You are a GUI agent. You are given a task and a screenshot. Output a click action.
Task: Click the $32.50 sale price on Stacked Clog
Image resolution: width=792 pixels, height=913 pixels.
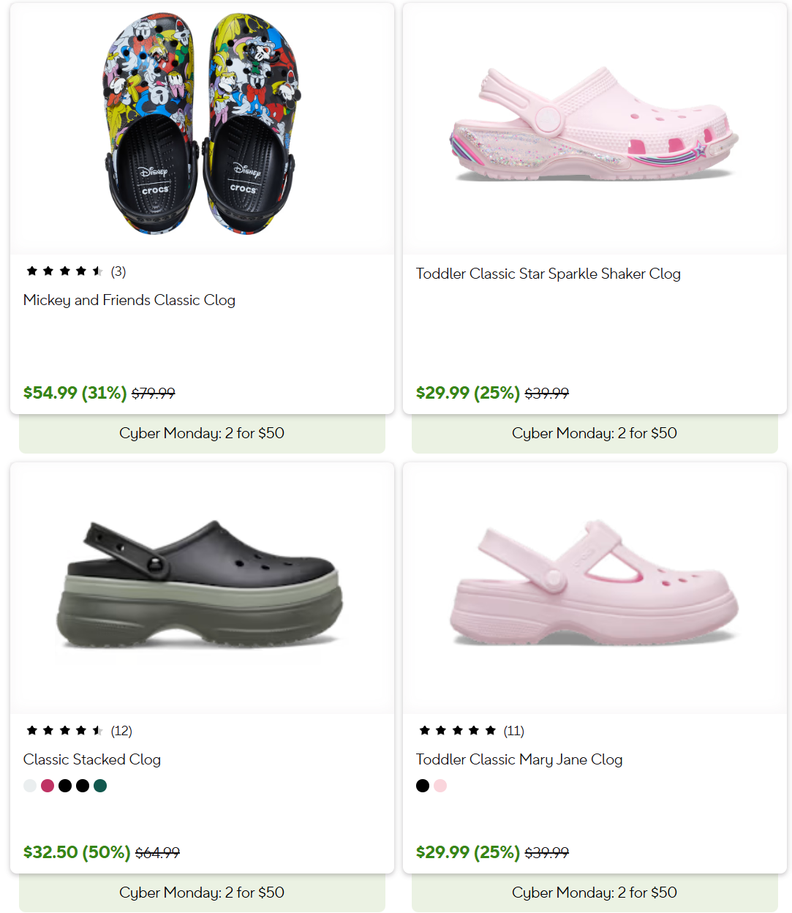(76, 852)
